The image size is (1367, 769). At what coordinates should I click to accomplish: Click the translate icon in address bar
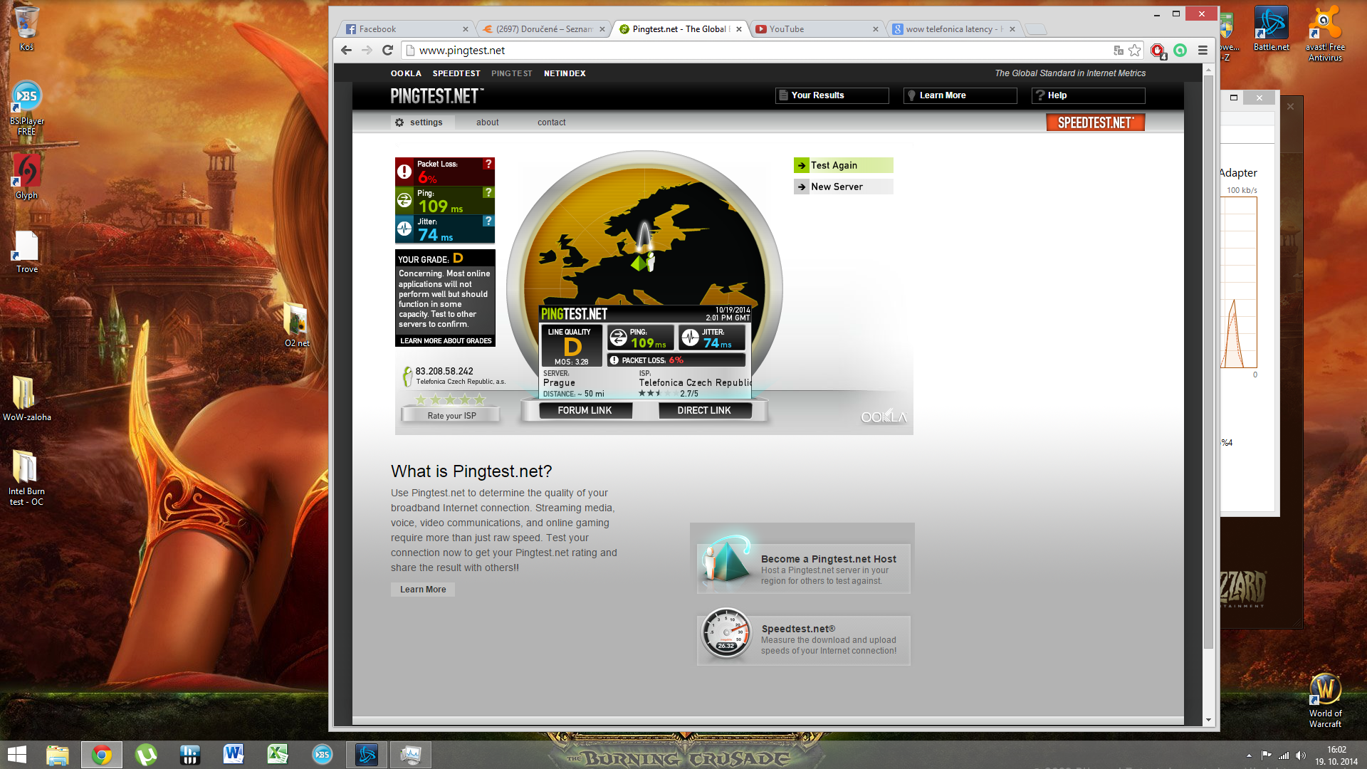(x=1119, y=50)
